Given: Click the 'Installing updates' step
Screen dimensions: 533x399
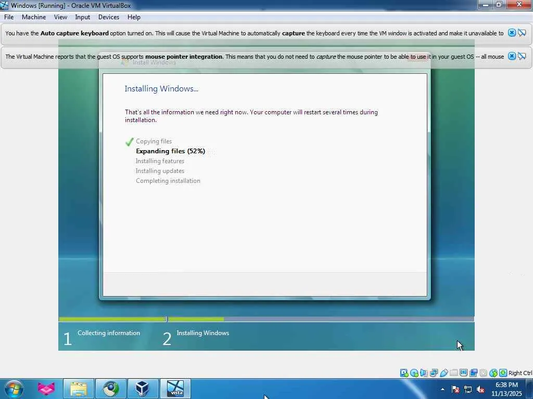Looking at the screenshot, I should click(x=160, y=170).
